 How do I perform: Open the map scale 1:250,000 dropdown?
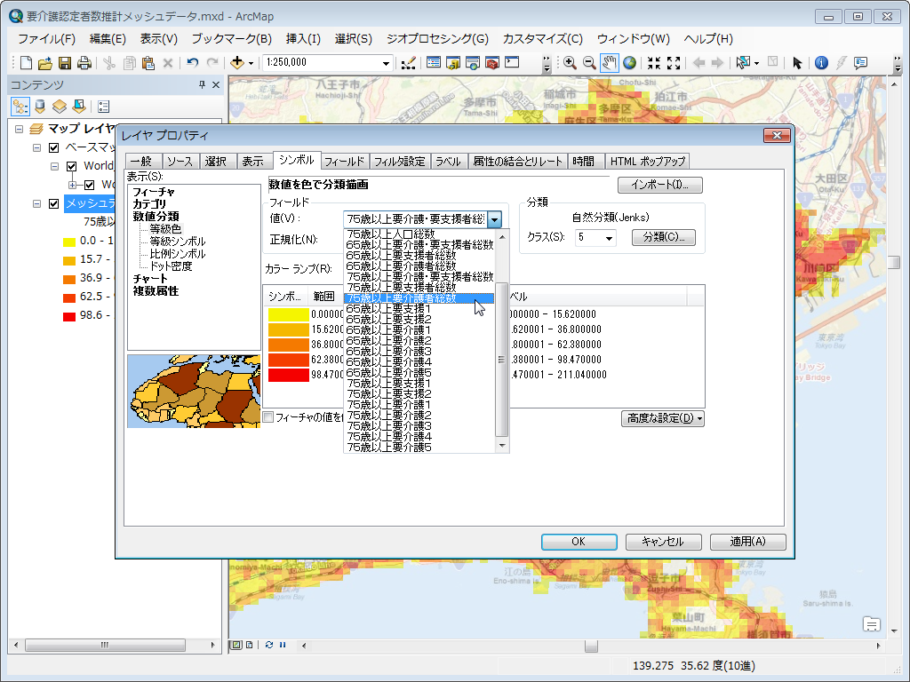click(x=386, y=63)
